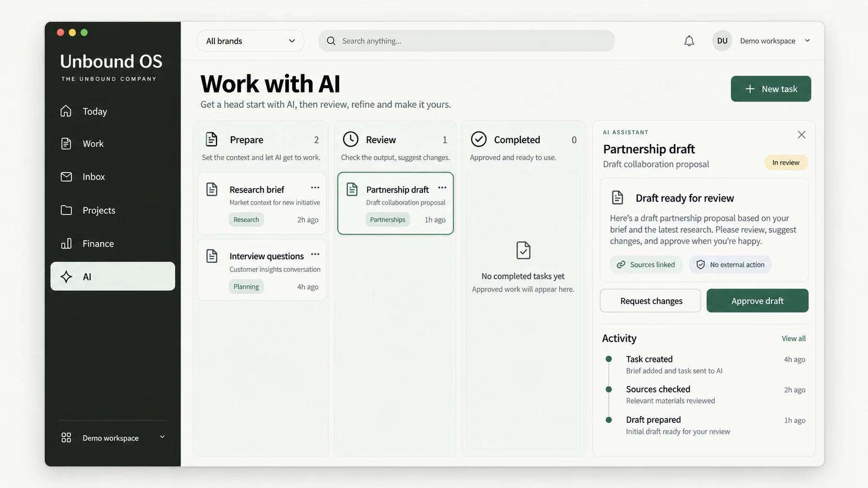
Task: Click the notification bell icon
Action: click(x=689, y=41)
